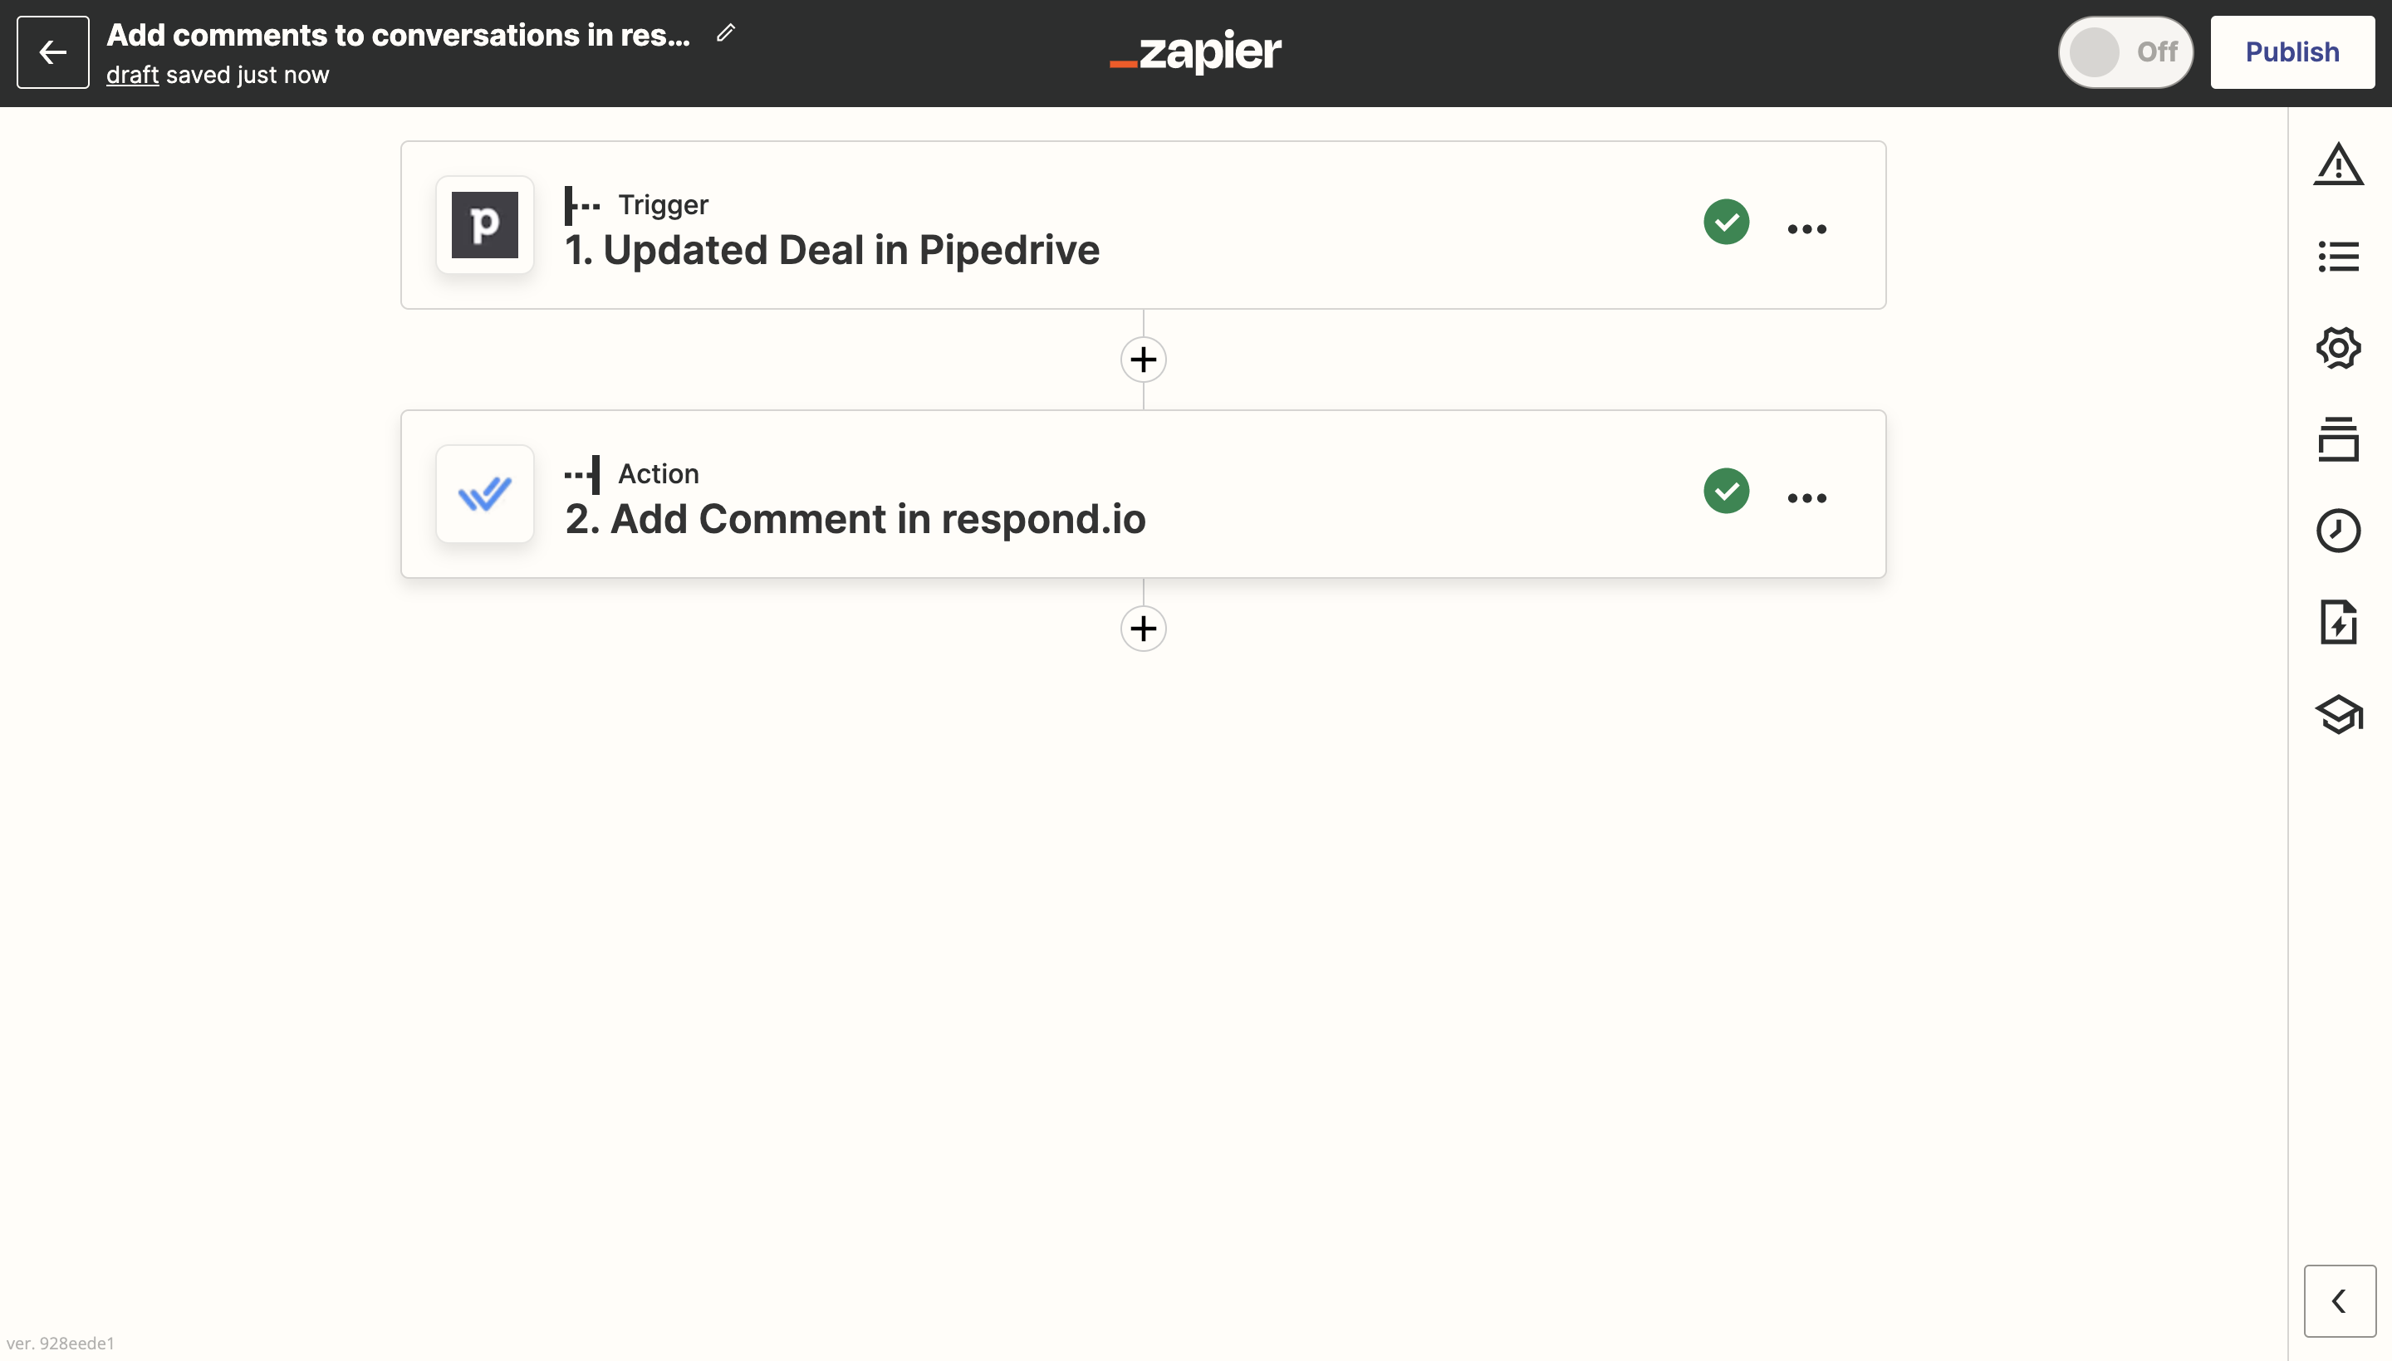Click the Publish button

[x=2291, y=52]
